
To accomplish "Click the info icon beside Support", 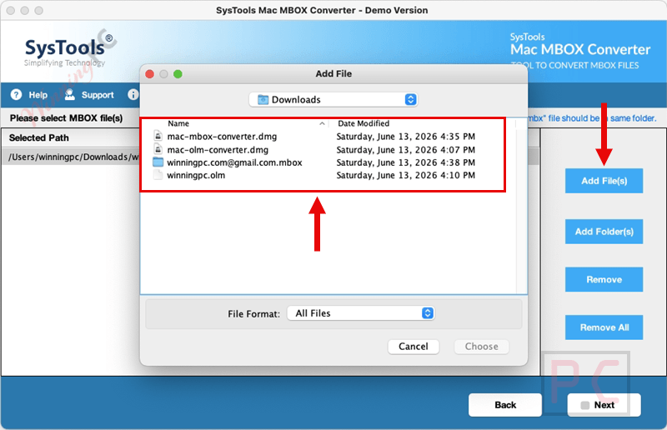I will tap(133, 94).
